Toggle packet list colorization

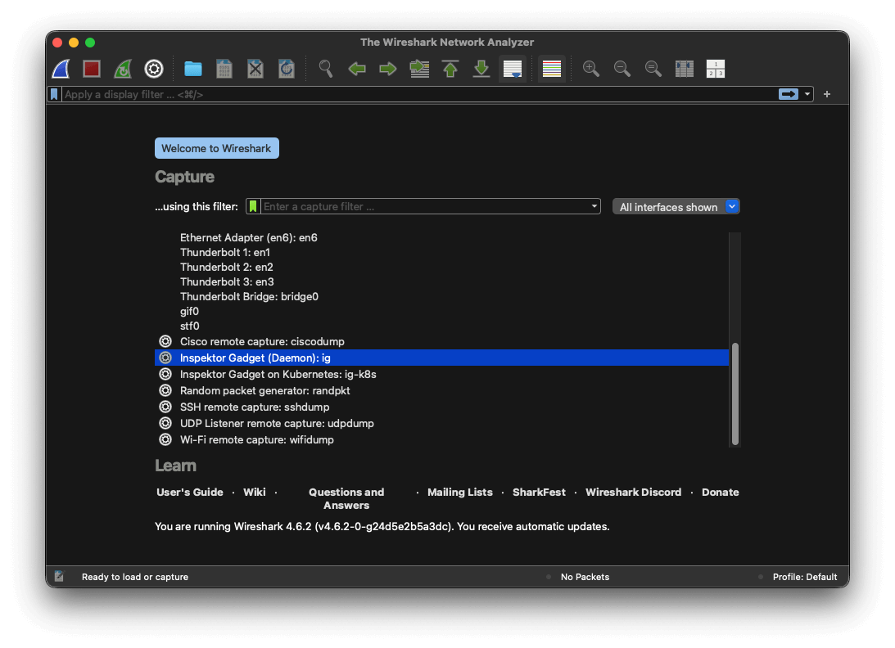pos(551,69)
